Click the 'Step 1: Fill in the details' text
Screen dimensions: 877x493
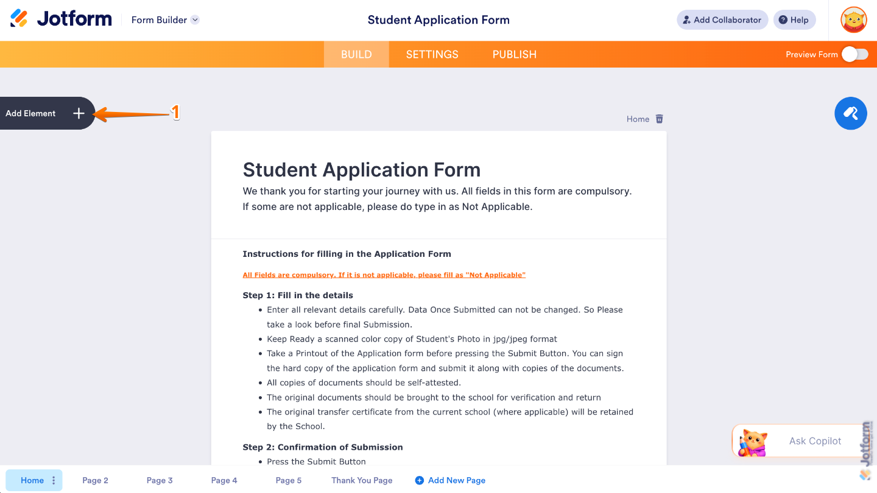(x=298, y=295)
